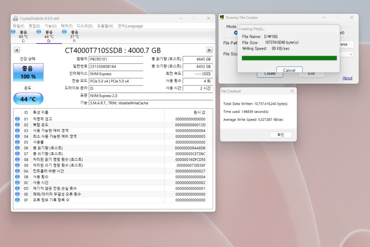Click total host writes value 6452 GB

198,67
